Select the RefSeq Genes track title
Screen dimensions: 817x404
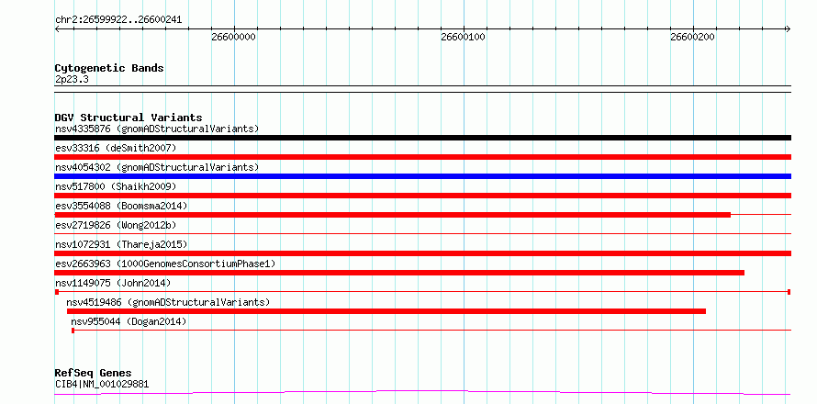93,374
